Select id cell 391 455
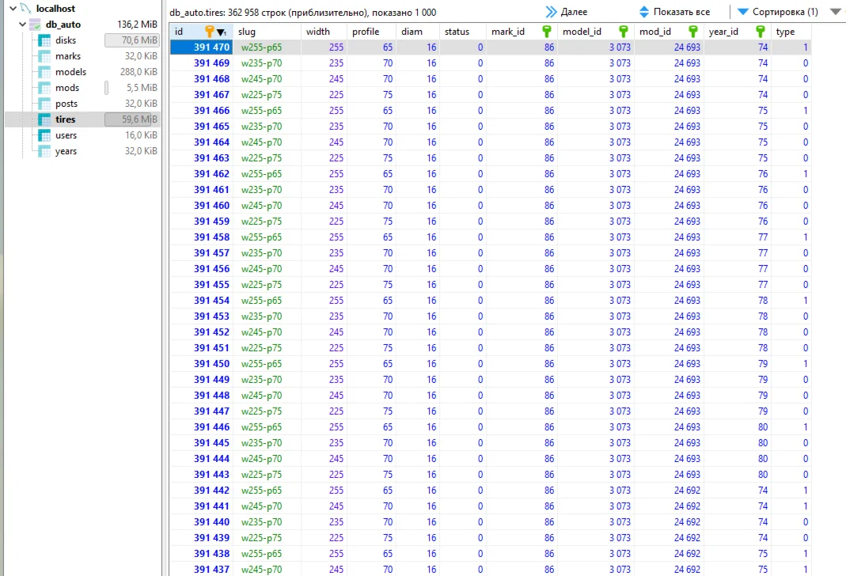The image size is (846, 576). click(x=202, y=285)
